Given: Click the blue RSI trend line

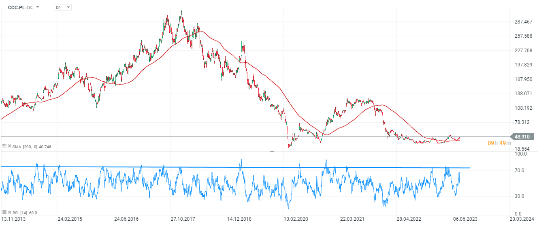Looking at the screenshot, I should coord(235,167).
